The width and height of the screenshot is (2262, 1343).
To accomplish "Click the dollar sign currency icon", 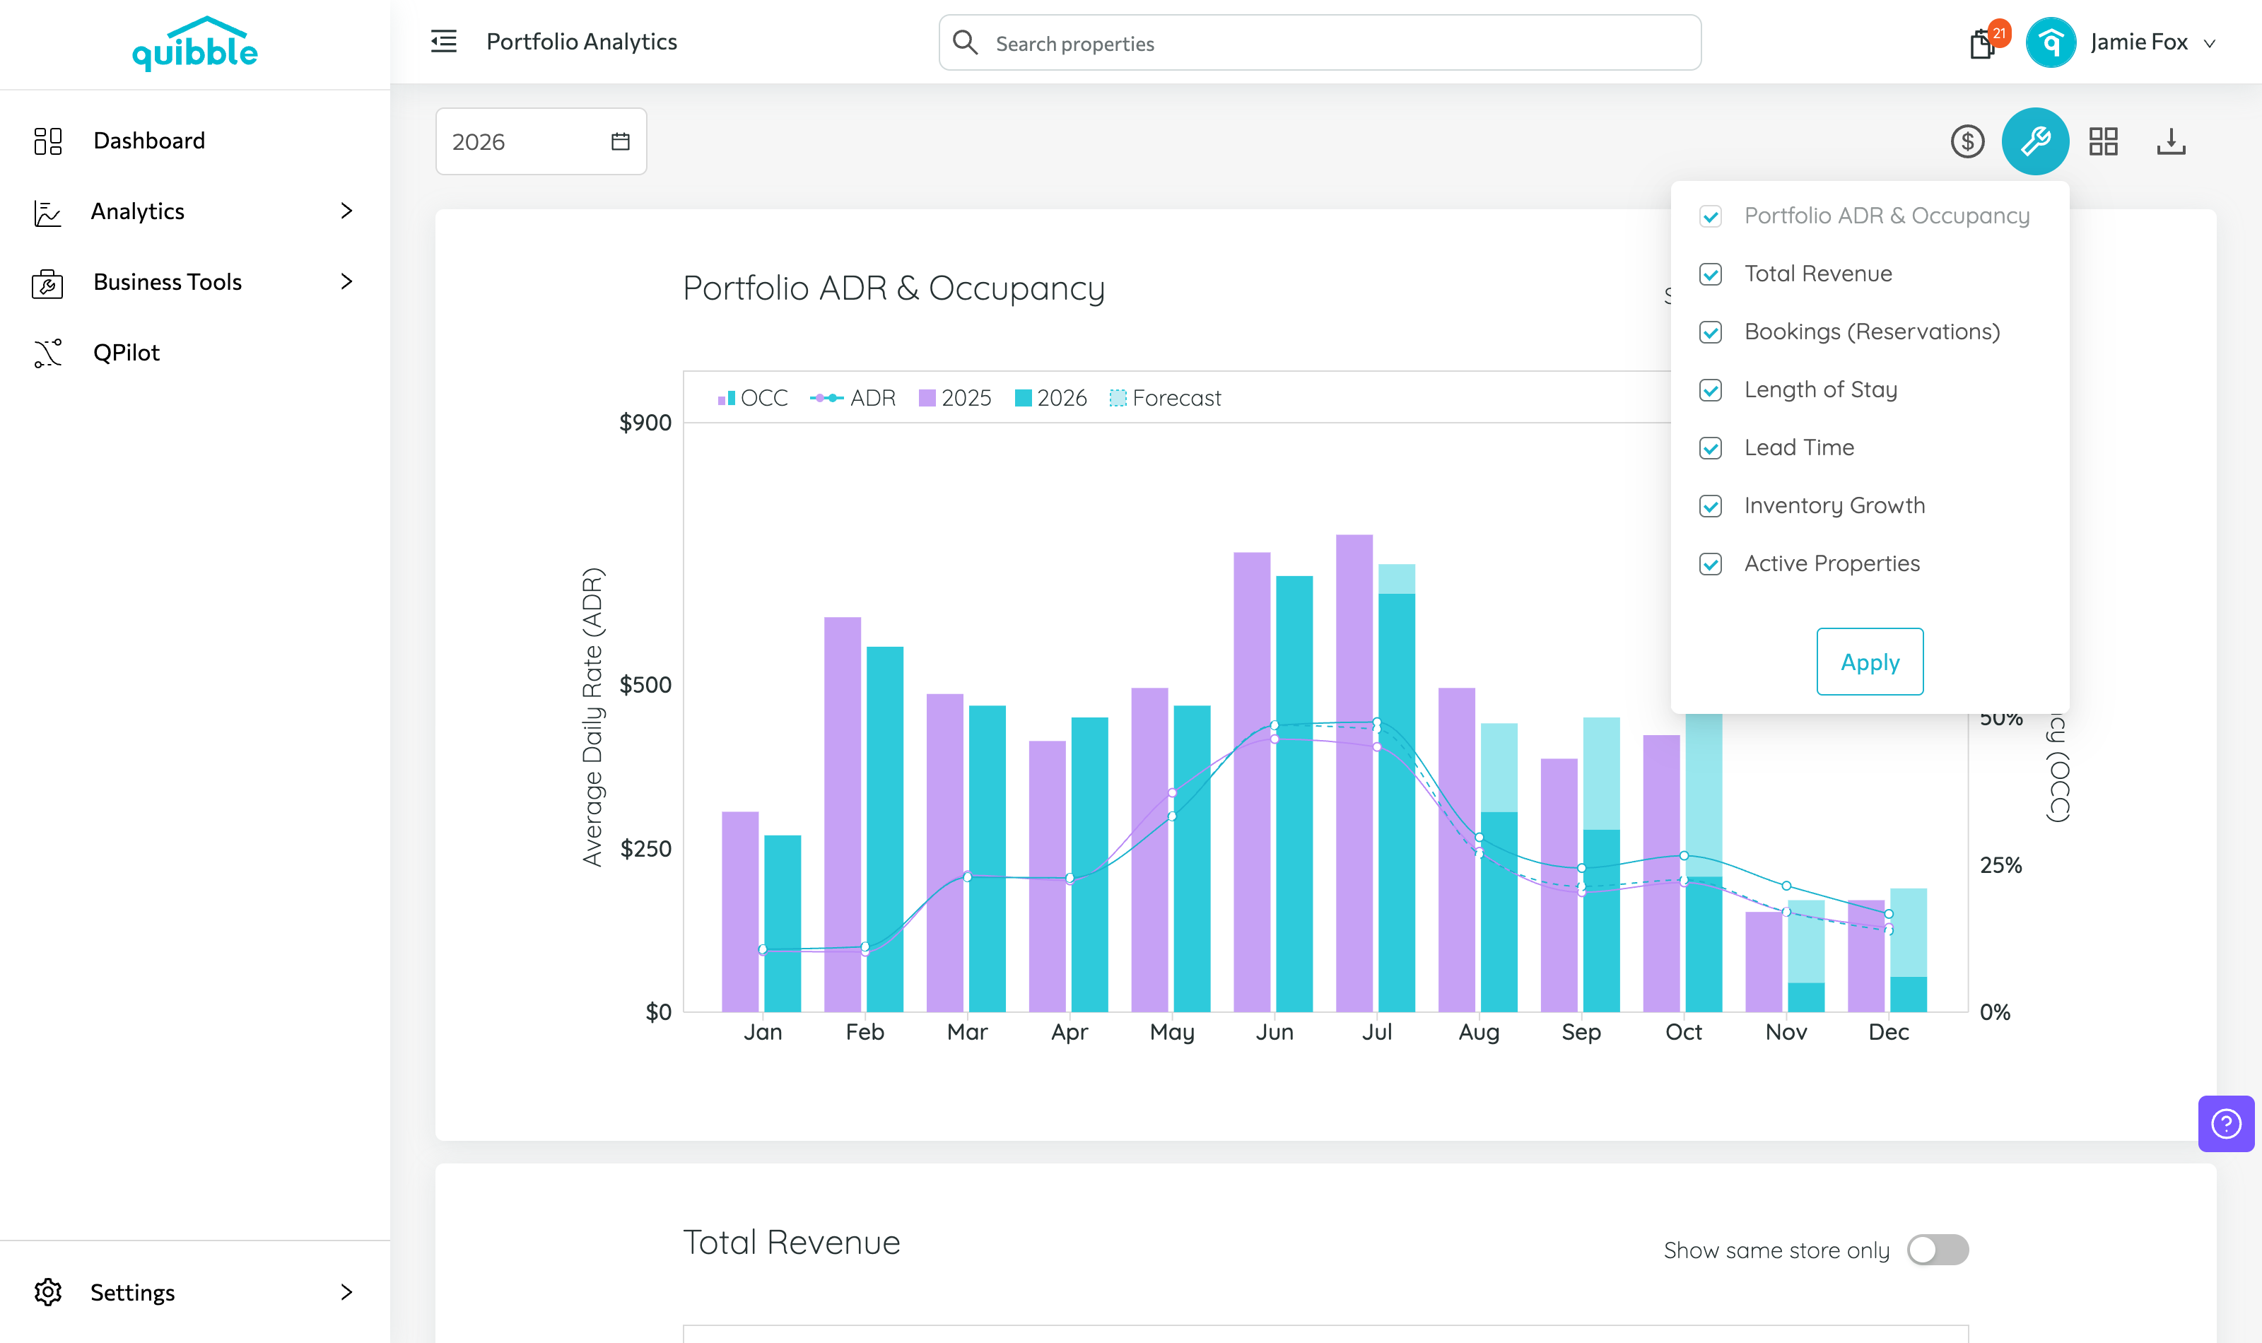I will (x=1967, y=141).
